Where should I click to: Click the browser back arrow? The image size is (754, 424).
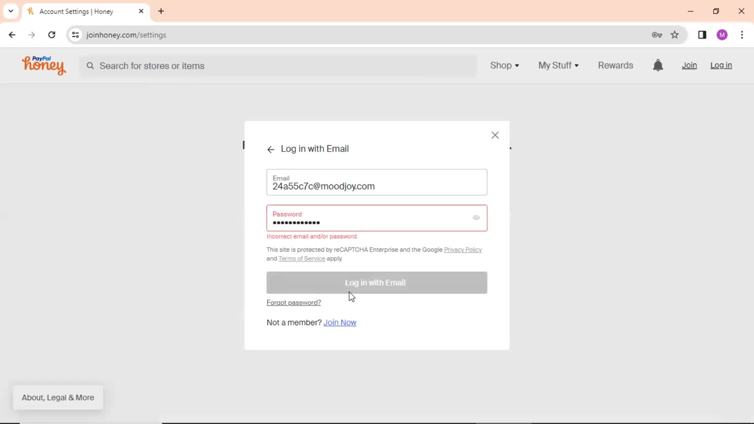pos(12,35)
